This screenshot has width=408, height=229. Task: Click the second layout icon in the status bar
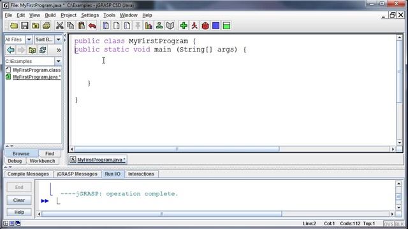click(12, 223)
